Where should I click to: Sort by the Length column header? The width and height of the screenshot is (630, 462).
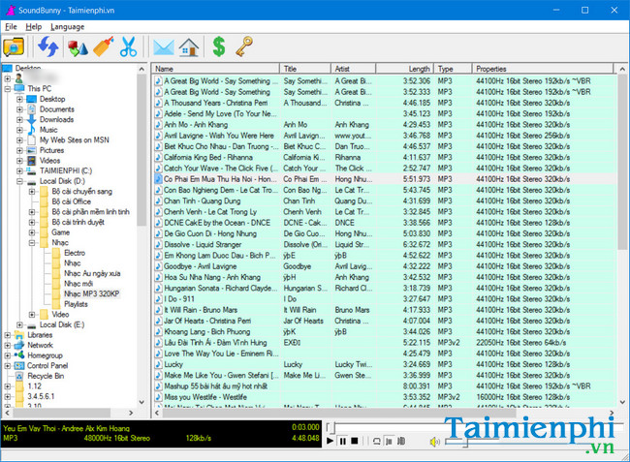coord(404,69)
